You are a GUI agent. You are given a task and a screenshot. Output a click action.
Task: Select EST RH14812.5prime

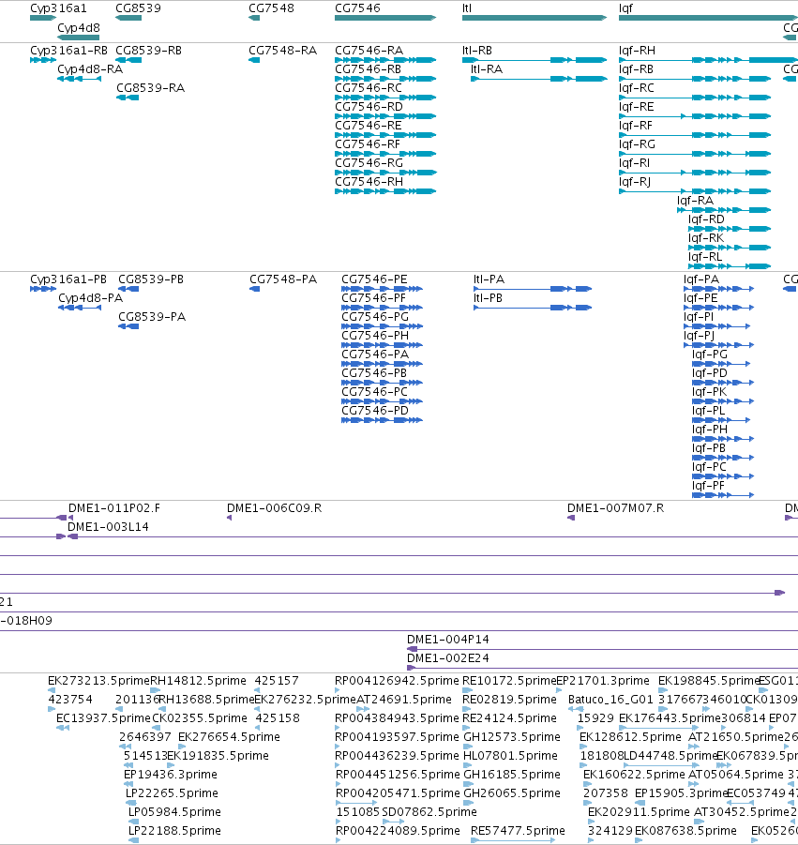pos(198,681)
